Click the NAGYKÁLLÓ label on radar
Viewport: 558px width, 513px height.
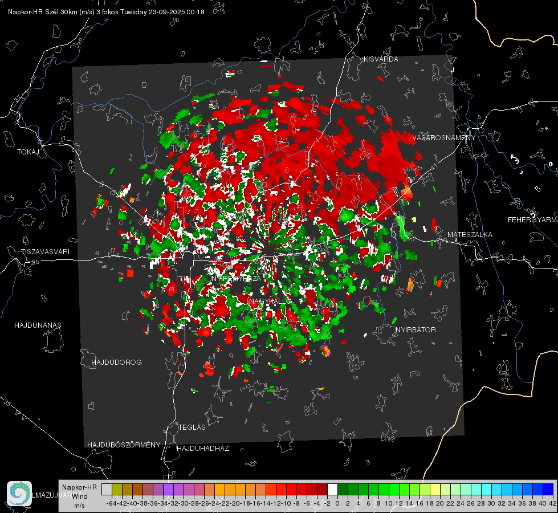pyautogui.click(x=271, y=302)
